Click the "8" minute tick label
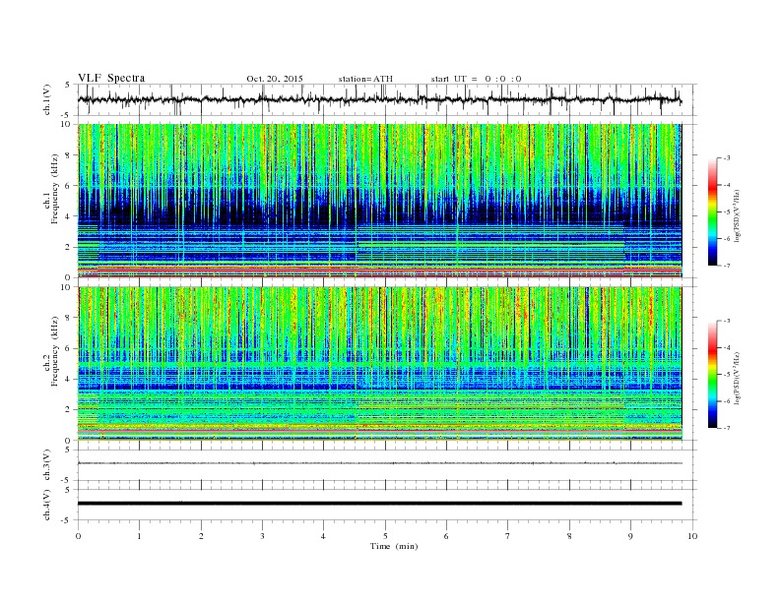The width and height of the screenshot is (780, 602). click(x=569, y=536)
